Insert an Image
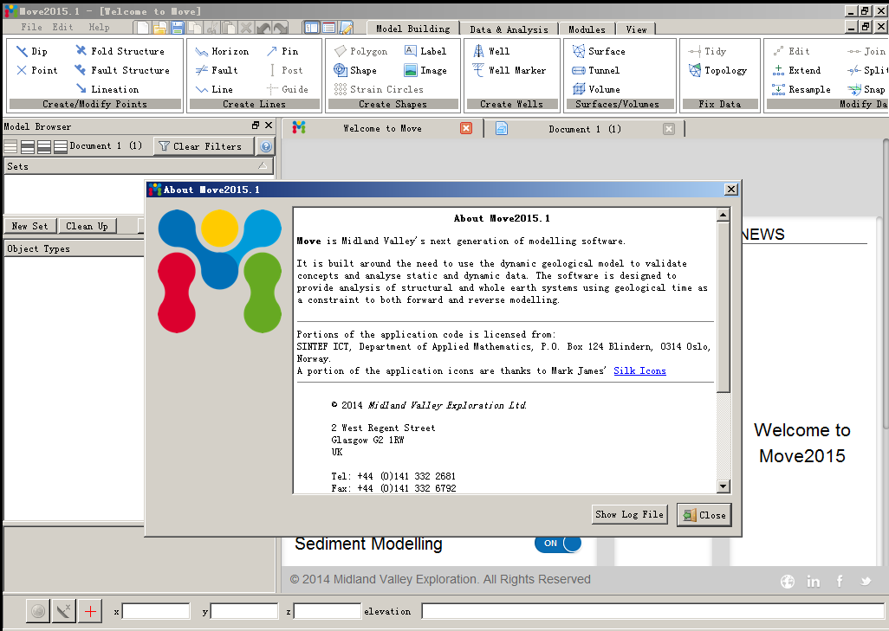889x631 pixels. click(x=425, y=70)
